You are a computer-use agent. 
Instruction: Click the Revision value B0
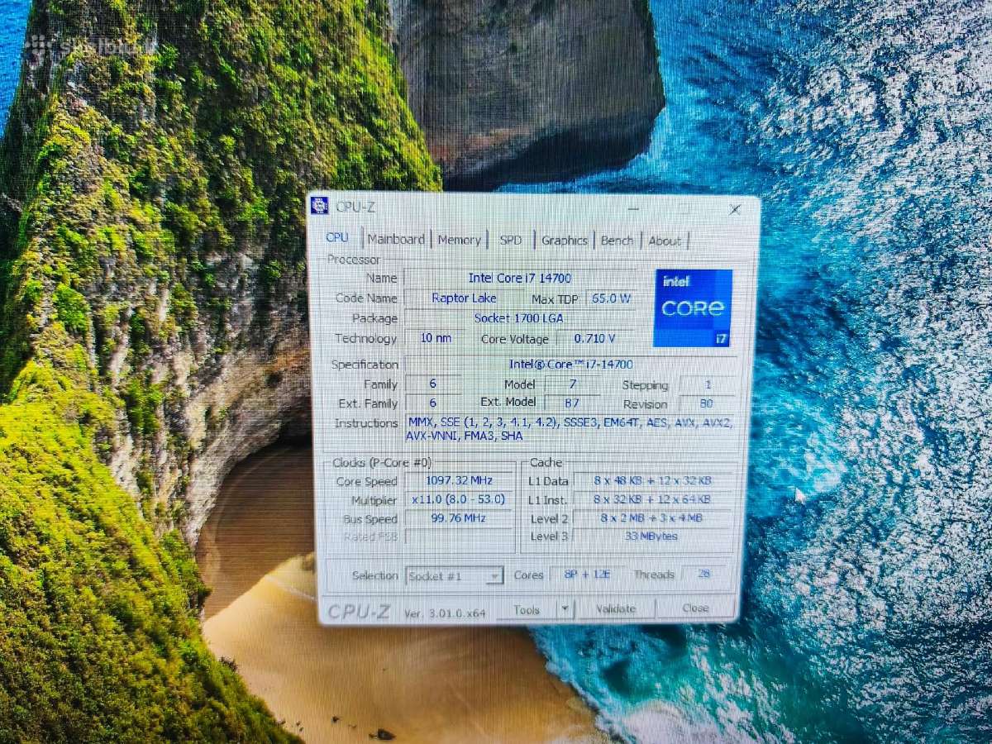pyautogui.click(x=707, y=404)
